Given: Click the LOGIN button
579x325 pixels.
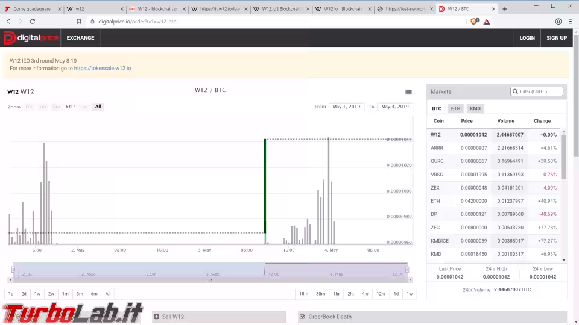Looking at the screenshot, I should click(x=527, y=37).
